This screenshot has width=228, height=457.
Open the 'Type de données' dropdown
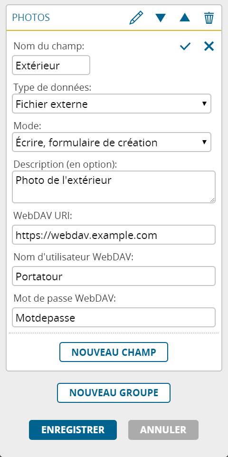(111, 104)
